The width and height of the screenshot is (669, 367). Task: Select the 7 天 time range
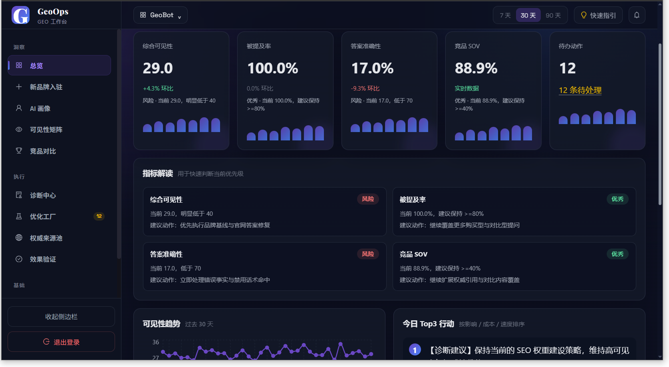click(505, 15)
